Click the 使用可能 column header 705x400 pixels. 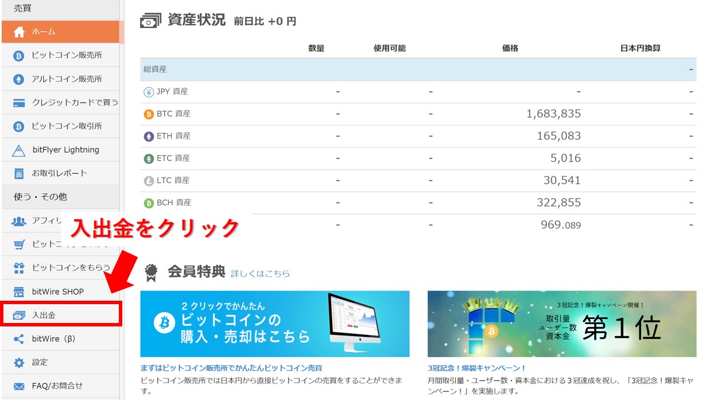pos(390,49)
